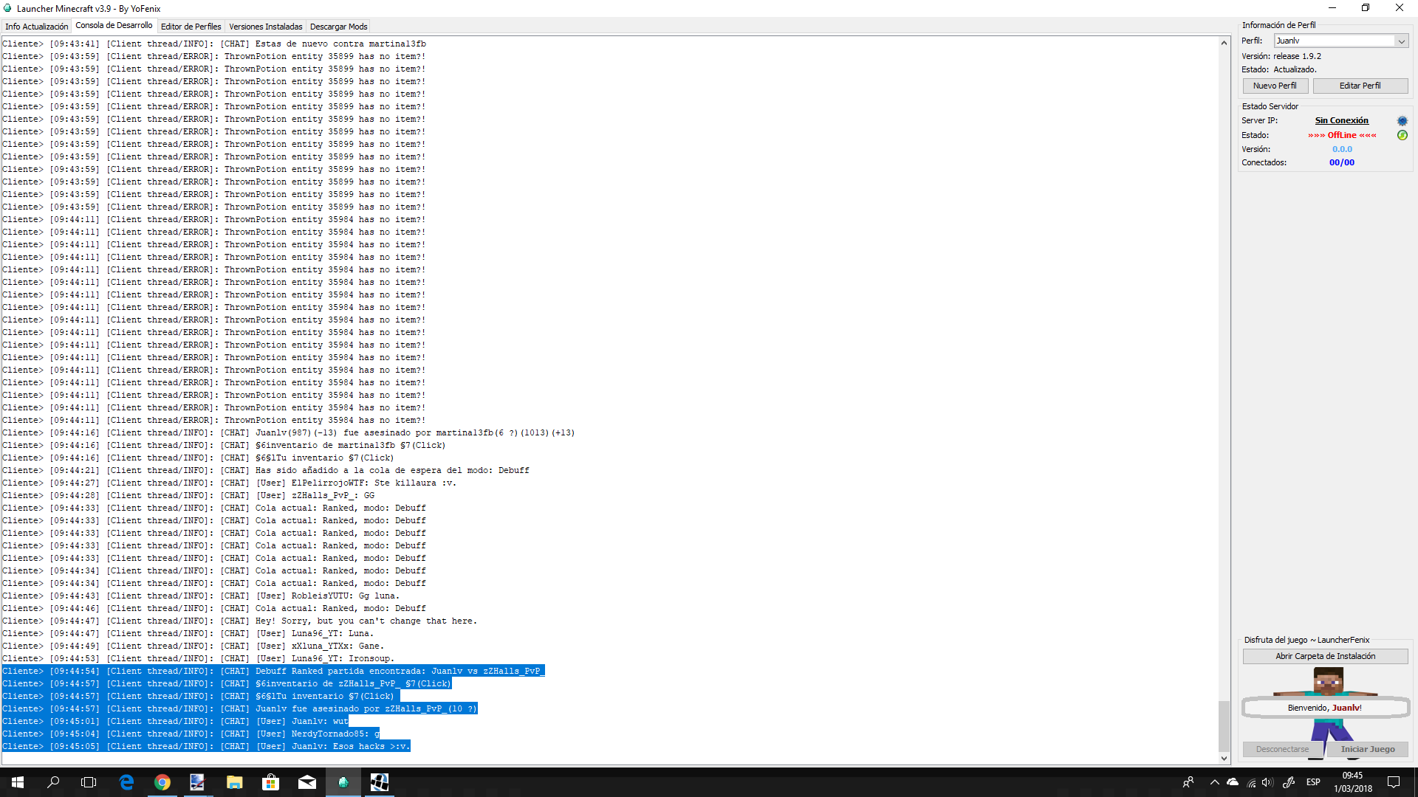Click log line 'Juanlv fue asesinado por zZHalls_PvP_'
Image resolution: width=1418 pixels, height=797 pixels.
click(240, 709)
